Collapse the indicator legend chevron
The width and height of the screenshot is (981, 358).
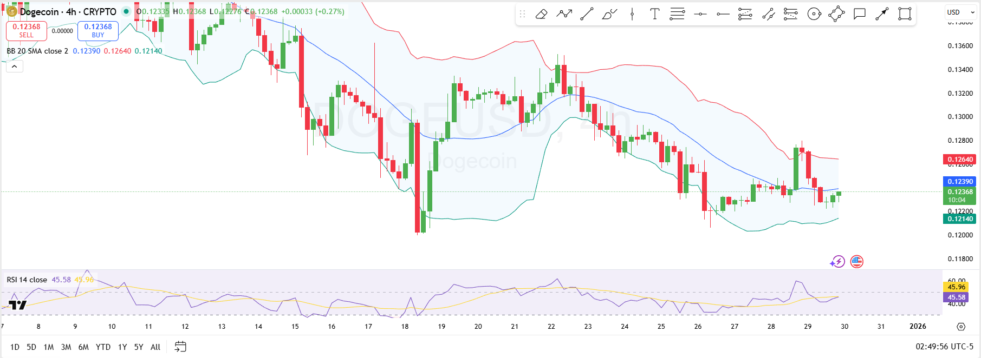14,67
